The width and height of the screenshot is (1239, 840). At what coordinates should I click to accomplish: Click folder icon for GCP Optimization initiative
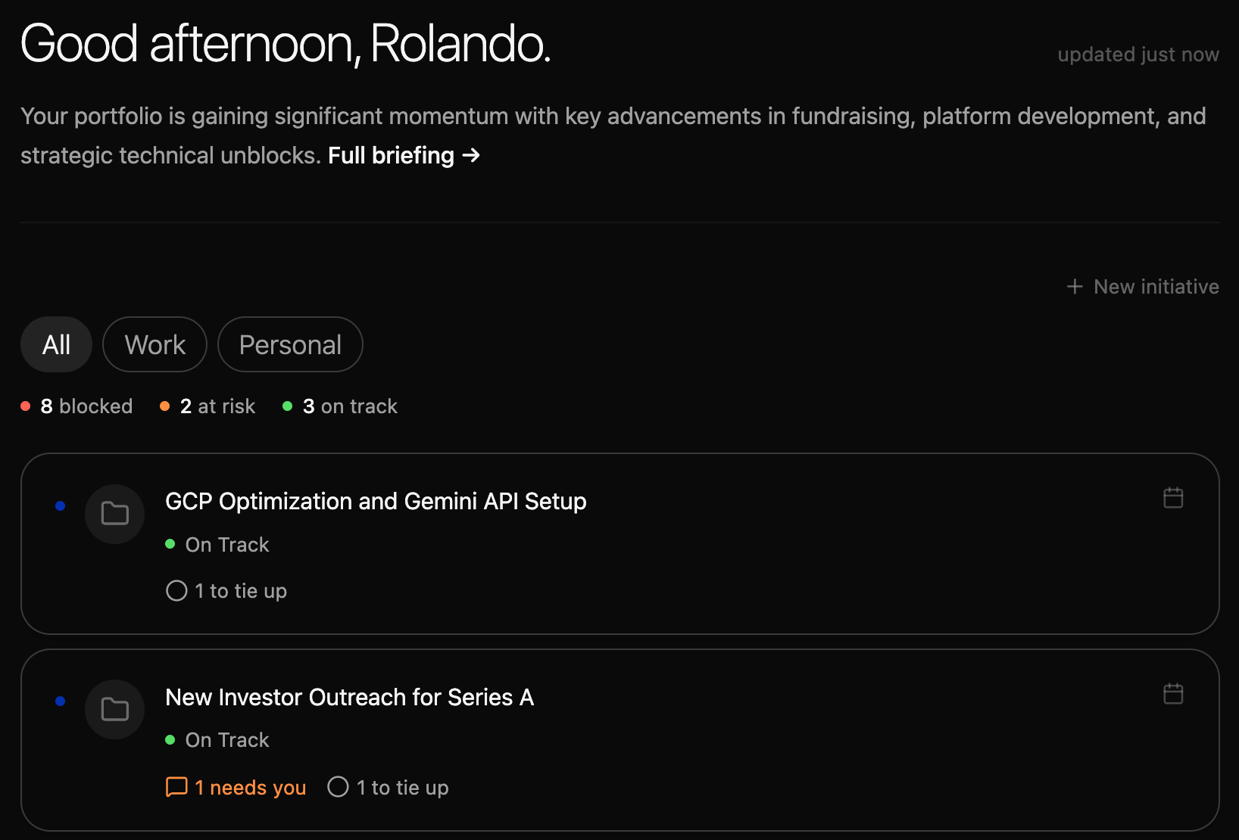click(115, 514)
